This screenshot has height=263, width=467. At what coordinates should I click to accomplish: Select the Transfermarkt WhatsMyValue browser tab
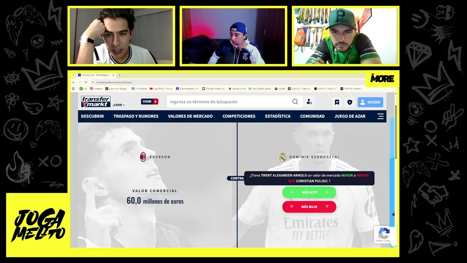point(96,75)
